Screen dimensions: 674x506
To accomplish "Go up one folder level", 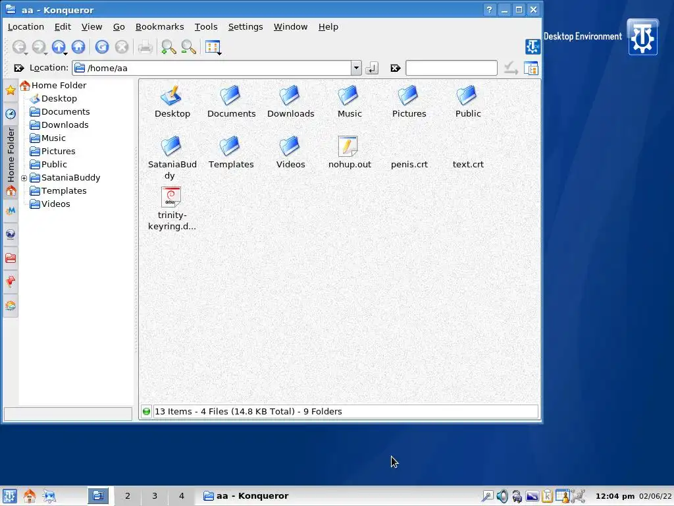I will (x=59, y=47).
